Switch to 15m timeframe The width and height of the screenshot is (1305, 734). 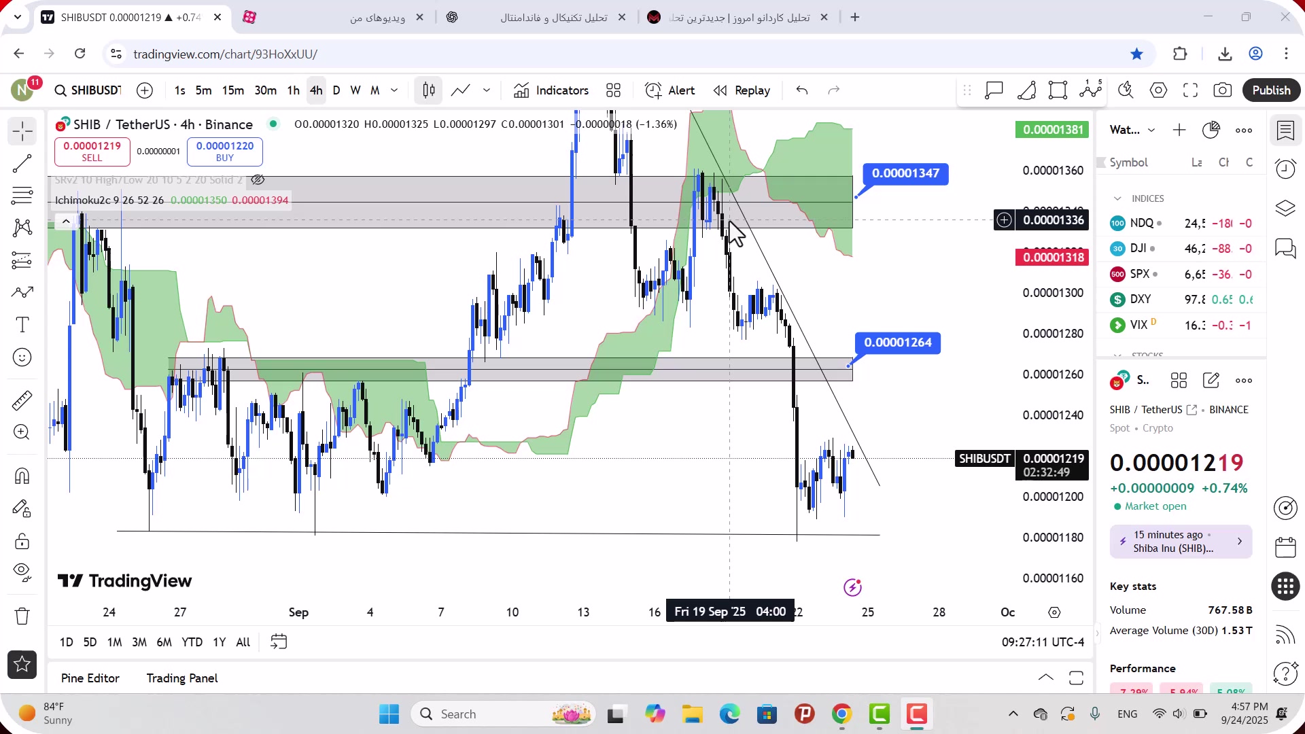click(233, 90)
